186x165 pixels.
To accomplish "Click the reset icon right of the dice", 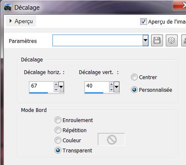I will point(184,40).
